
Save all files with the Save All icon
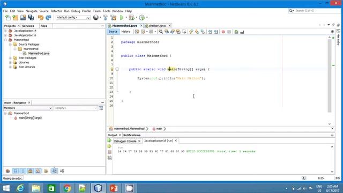31,18
